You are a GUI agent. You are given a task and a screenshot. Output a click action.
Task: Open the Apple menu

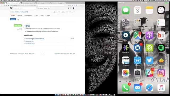pyautogui.click(x=2, y=1)
